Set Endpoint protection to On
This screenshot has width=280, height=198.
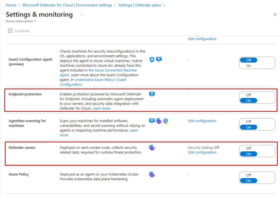click(248, 101)
